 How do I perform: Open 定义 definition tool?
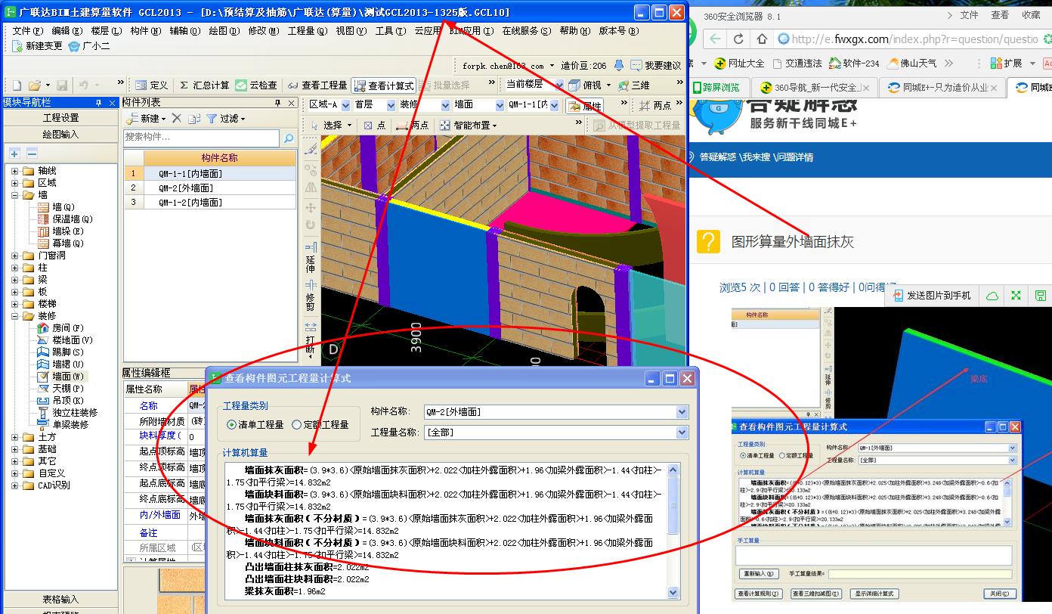point(152,85)
